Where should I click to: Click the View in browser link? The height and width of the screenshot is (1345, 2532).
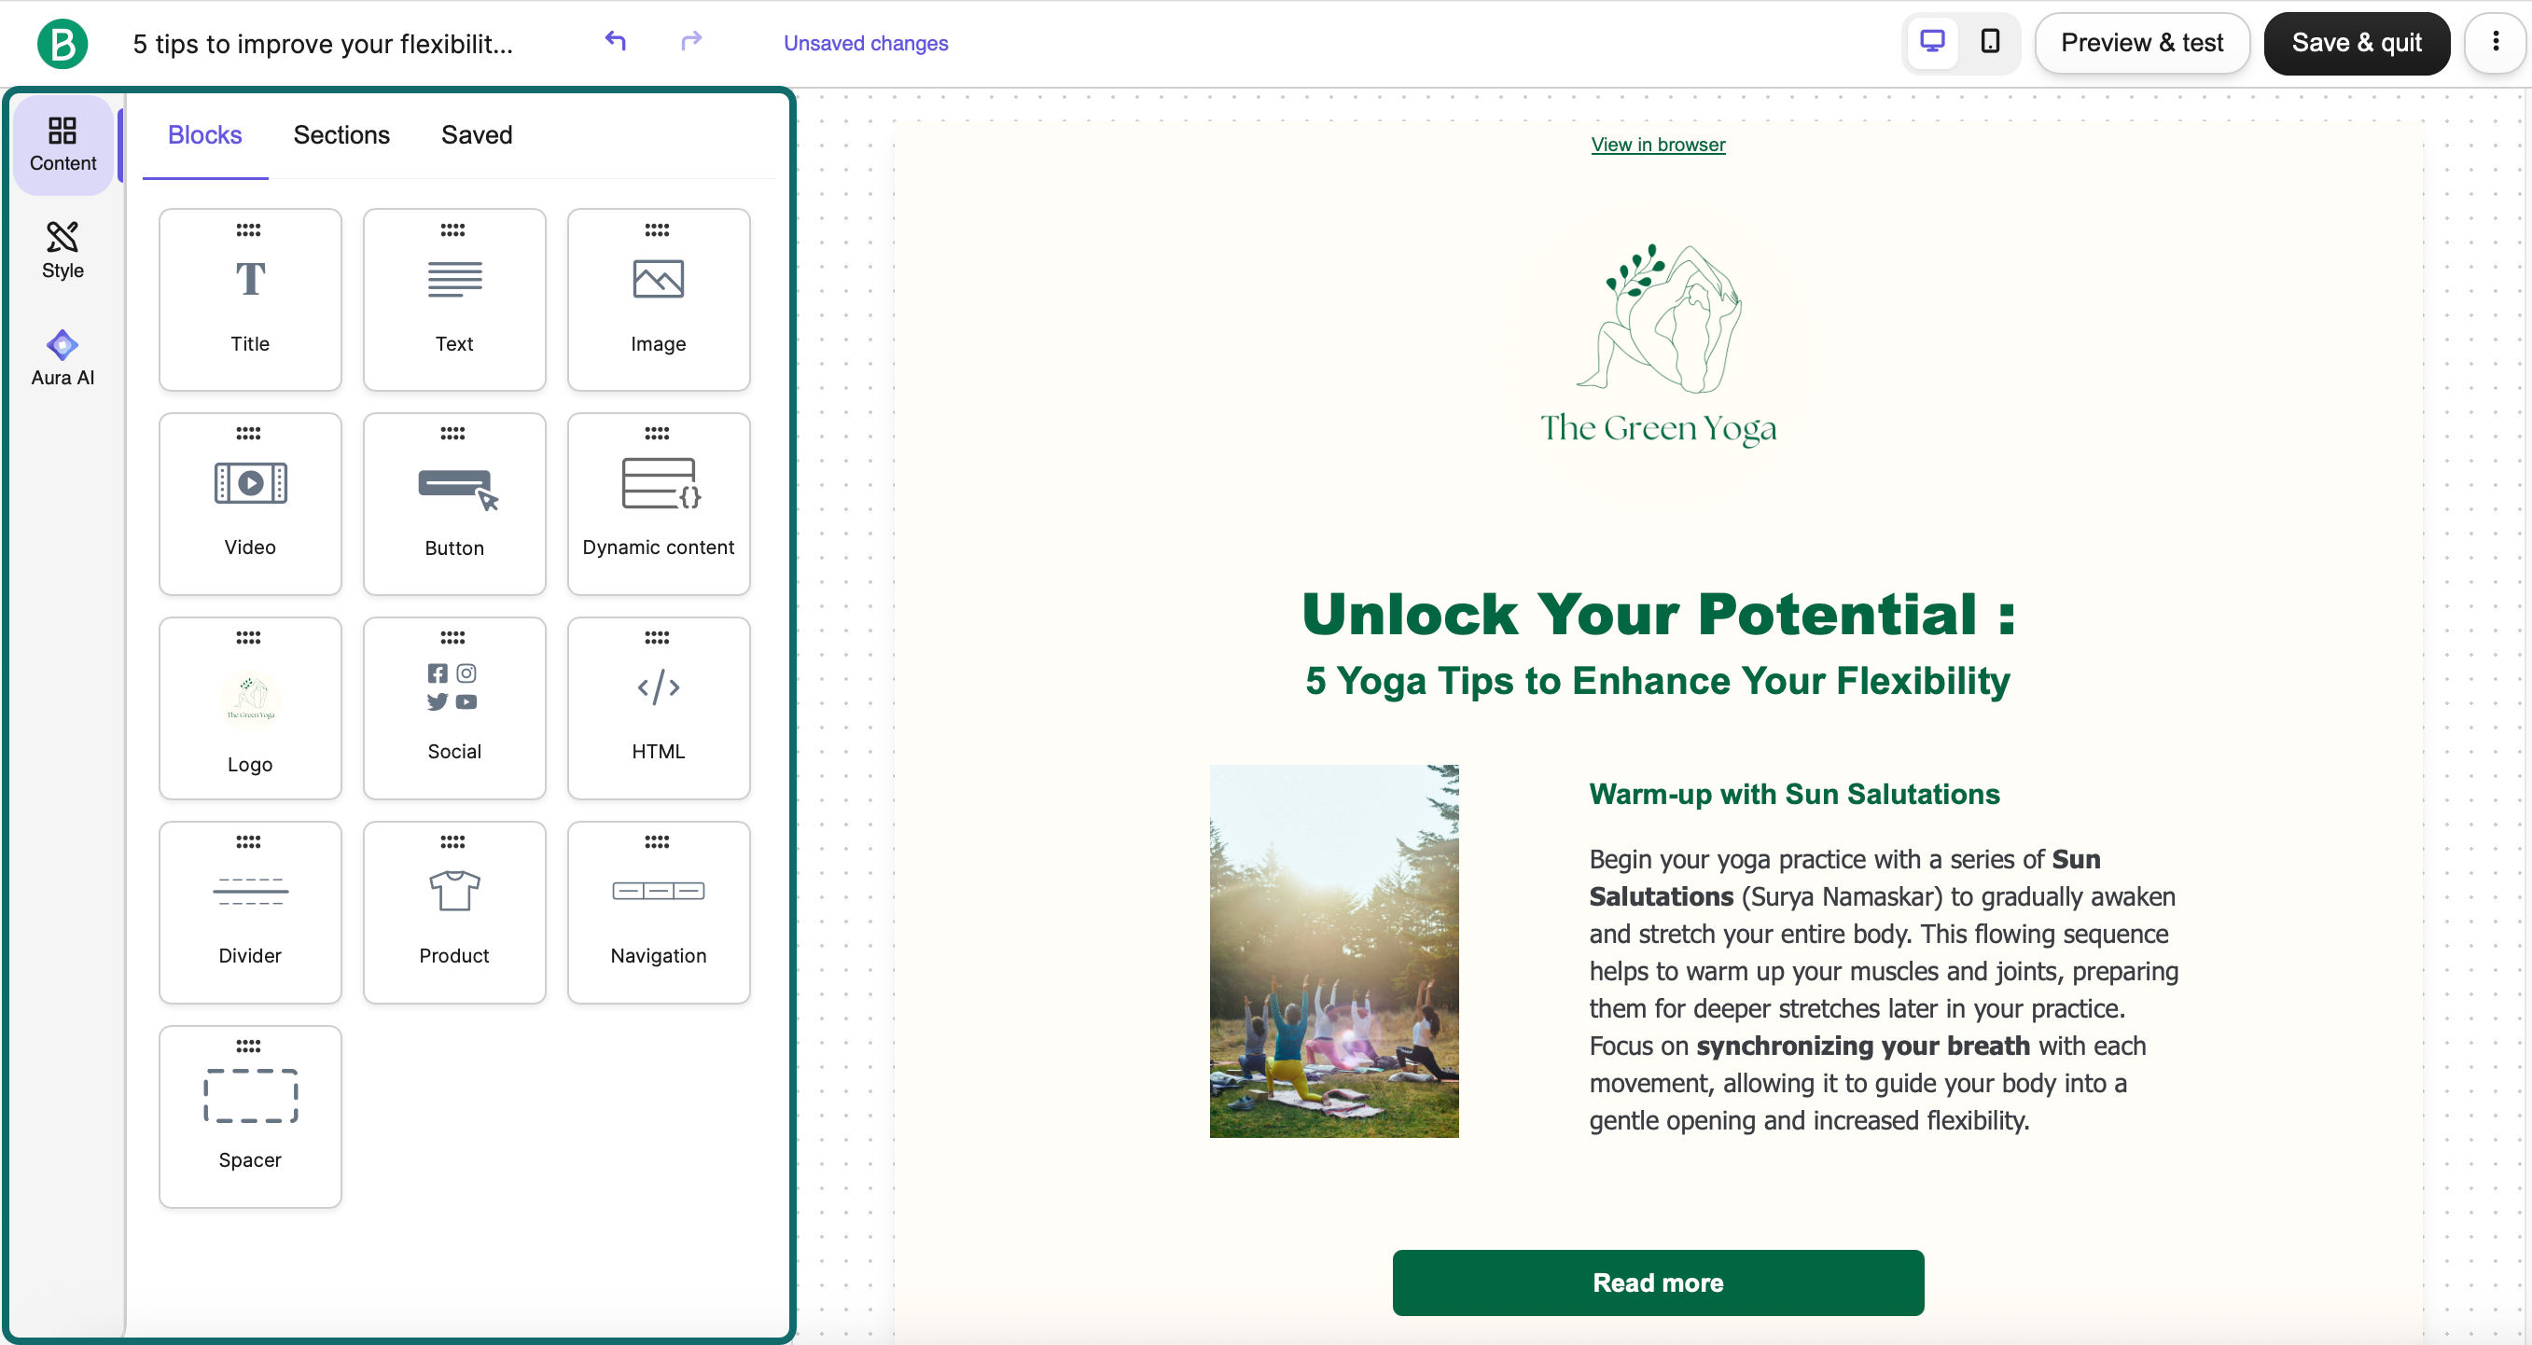click(1657, 145)
